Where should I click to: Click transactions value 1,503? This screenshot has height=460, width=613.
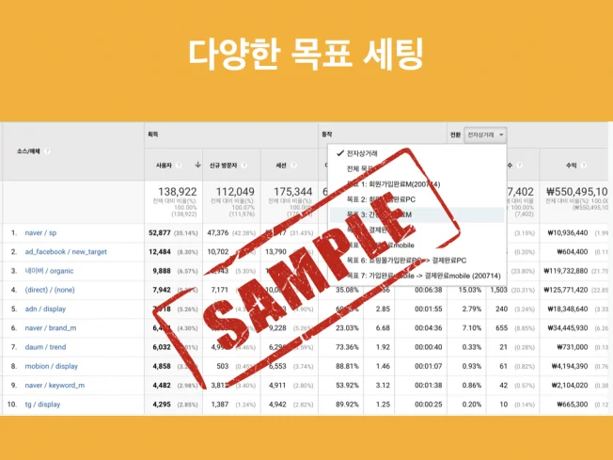(499, 290)
